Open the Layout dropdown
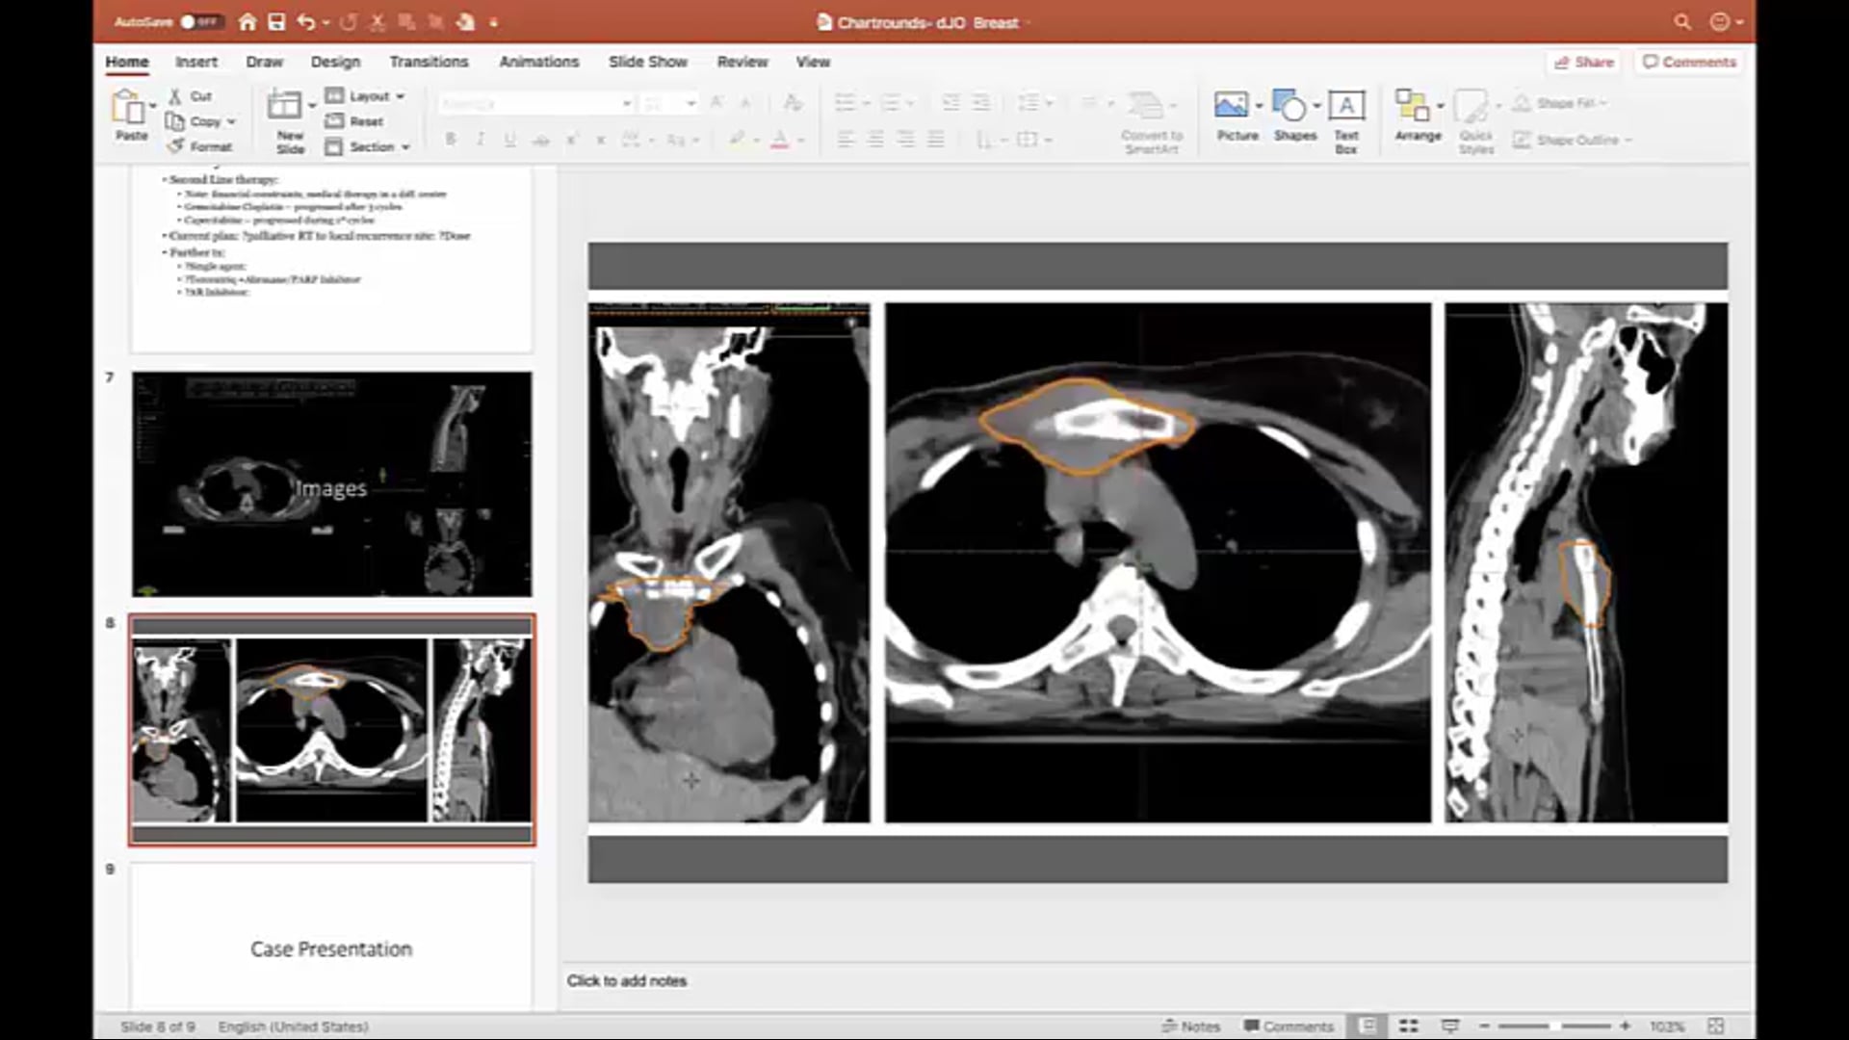 pyautogui.click(x=366, y=96)
